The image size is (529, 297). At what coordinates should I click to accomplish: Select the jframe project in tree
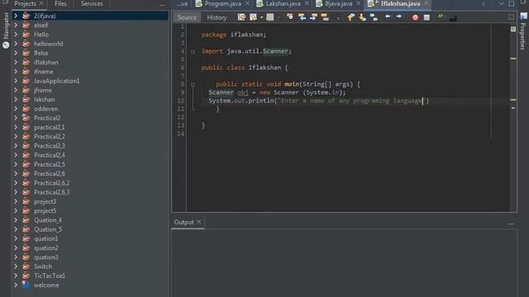tap(43, 90)
